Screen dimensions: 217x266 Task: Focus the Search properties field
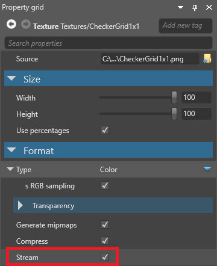click(x=108, y=43)
